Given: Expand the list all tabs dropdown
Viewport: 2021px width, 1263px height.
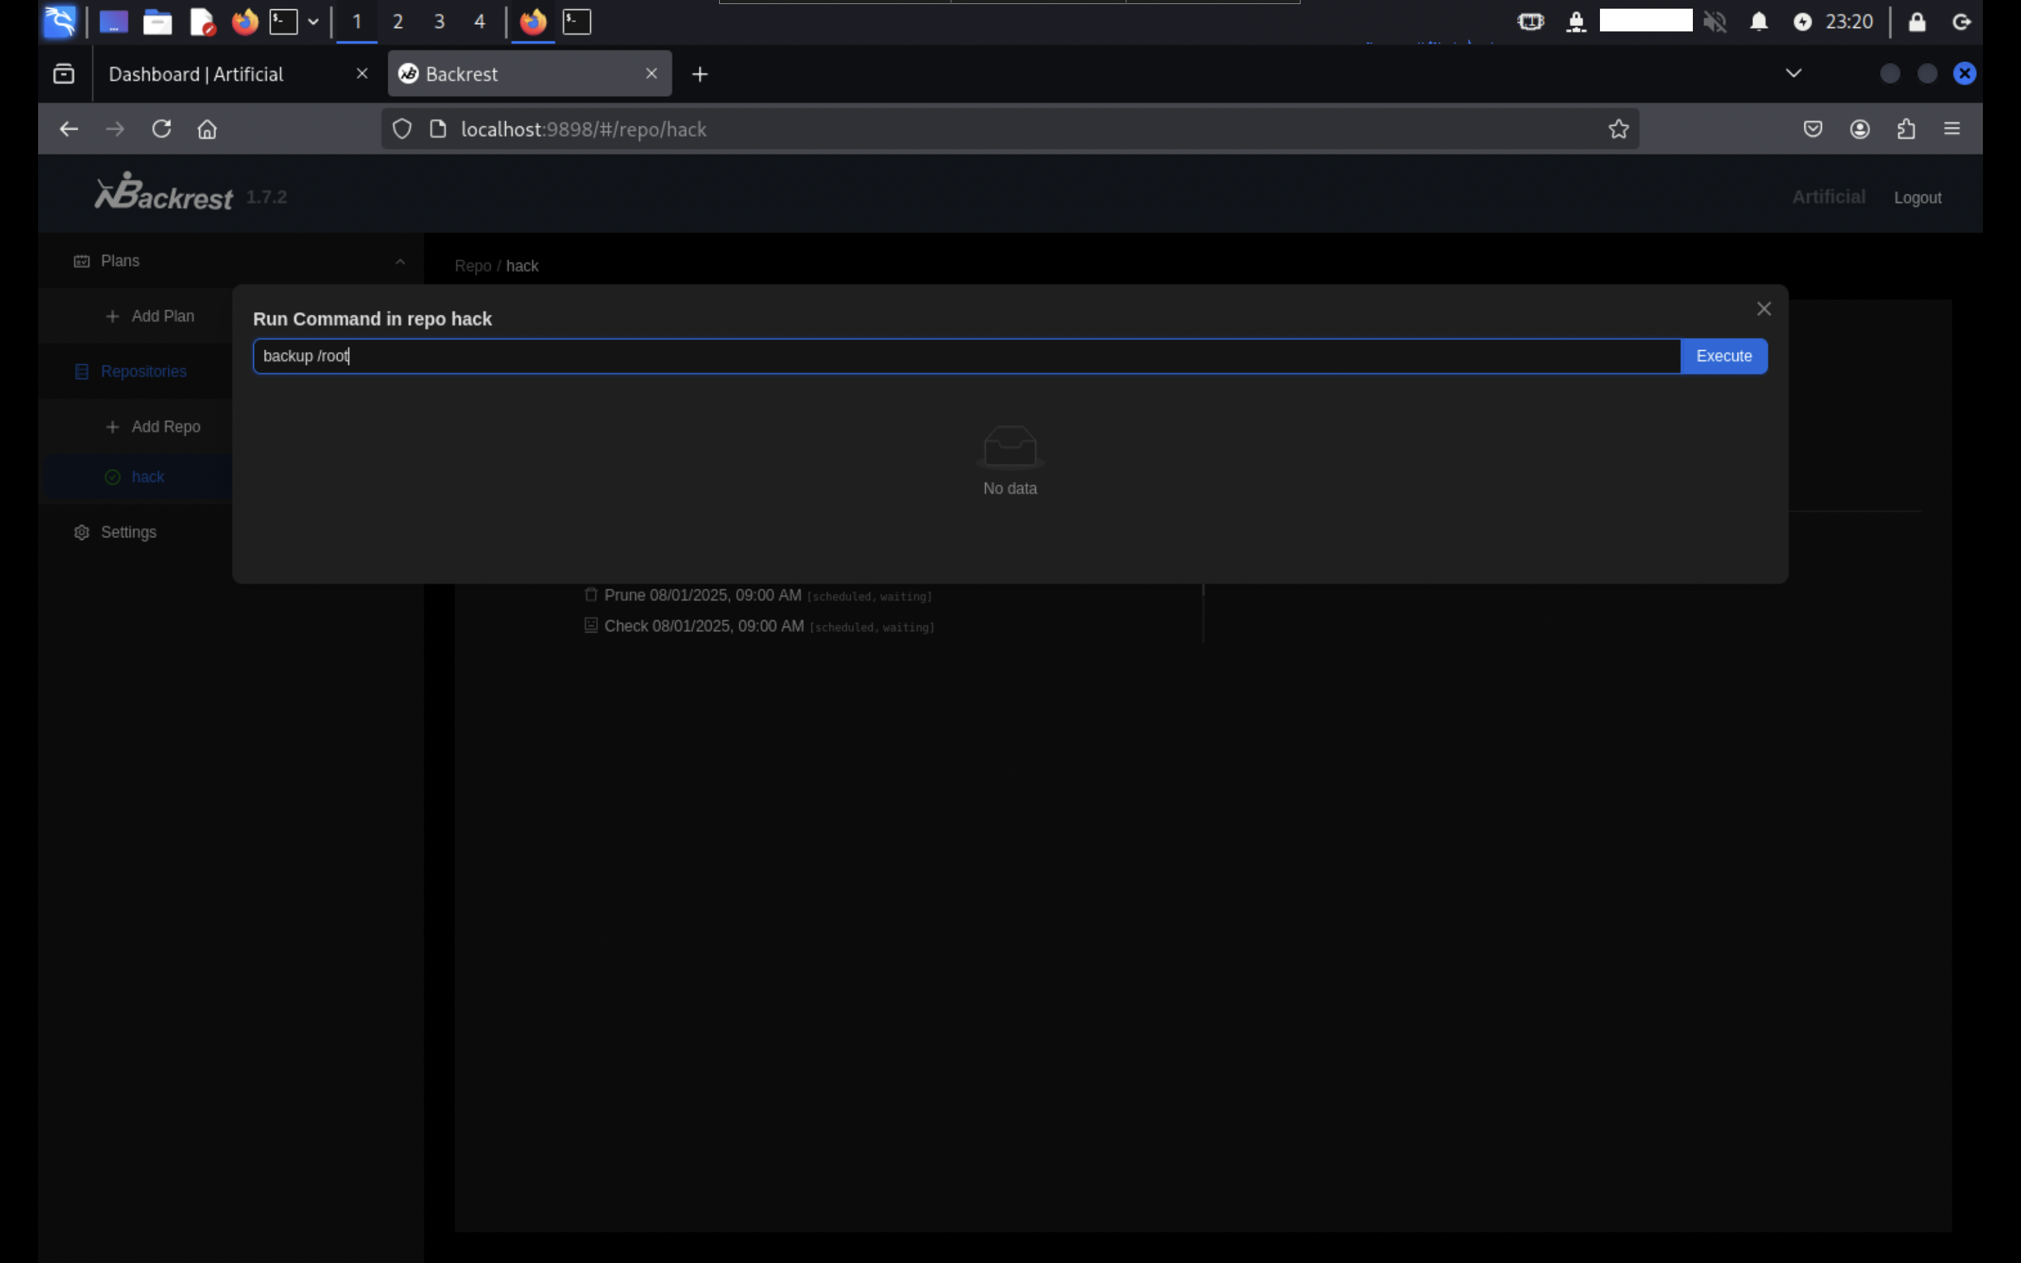Looking at the screenshot, I should click(1793, 74).
